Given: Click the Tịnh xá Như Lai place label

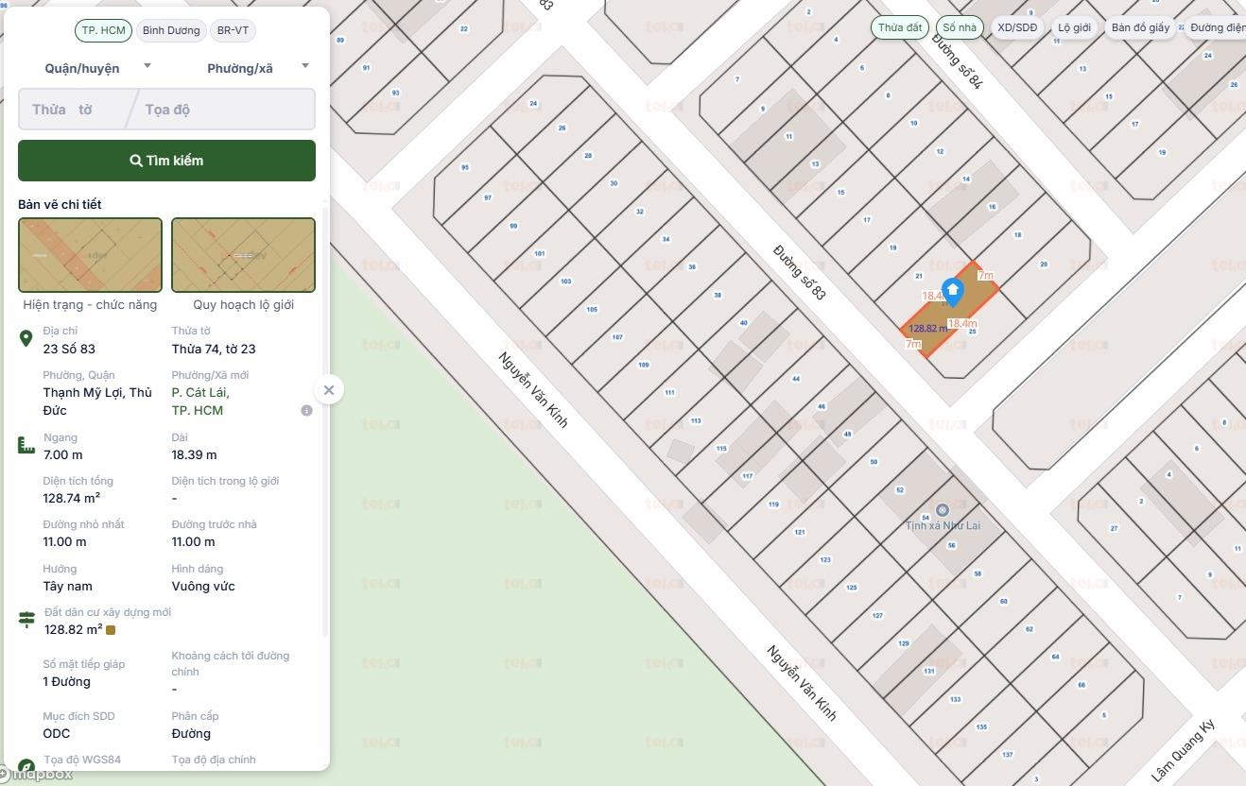Looking at the screenshot, I should pos(943,525).
